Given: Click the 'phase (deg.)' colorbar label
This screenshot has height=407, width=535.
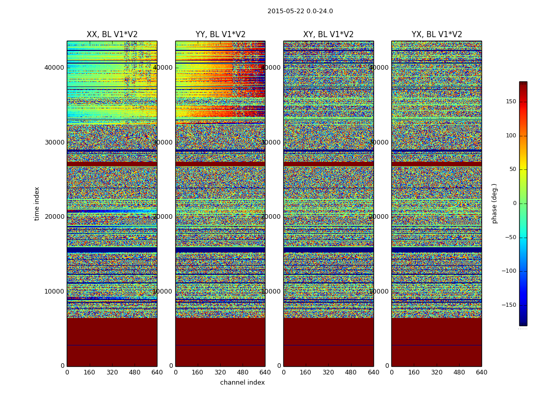Looking at the screenshot, I should click(494, 203).
